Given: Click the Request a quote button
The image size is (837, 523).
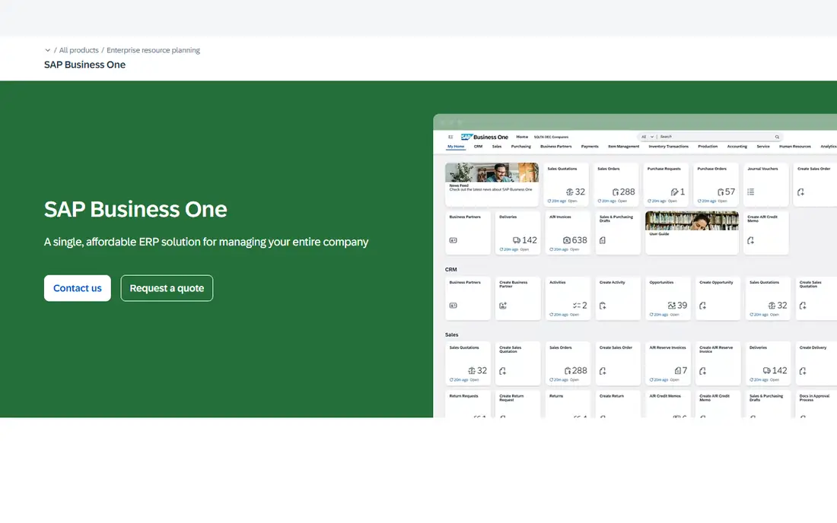Looking at the screenshot, I should point(167,288).
